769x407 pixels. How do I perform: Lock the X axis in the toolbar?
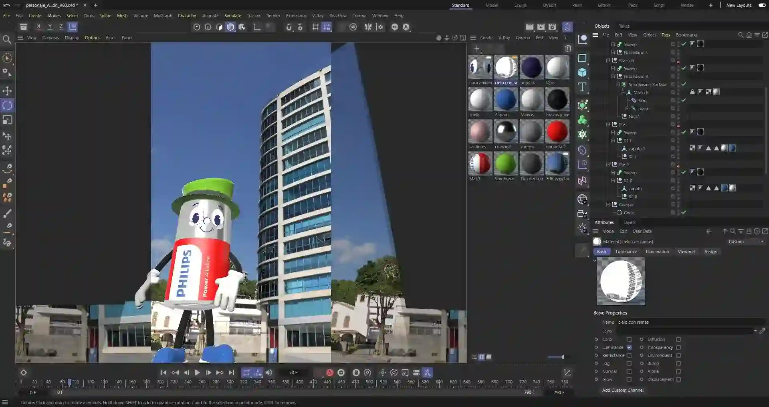38,27
